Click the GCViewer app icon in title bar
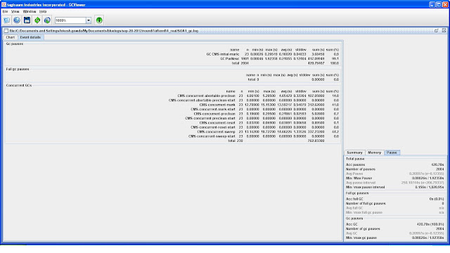Image resolution: width=450 pixels, height=253 pixels. click(4, 5)
